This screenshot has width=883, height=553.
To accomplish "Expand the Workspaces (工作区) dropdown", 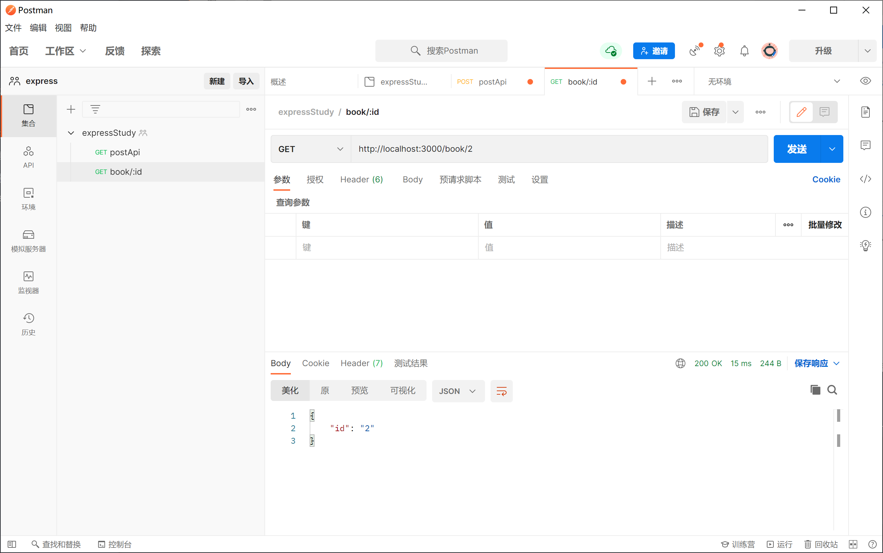I will point(65,51).
